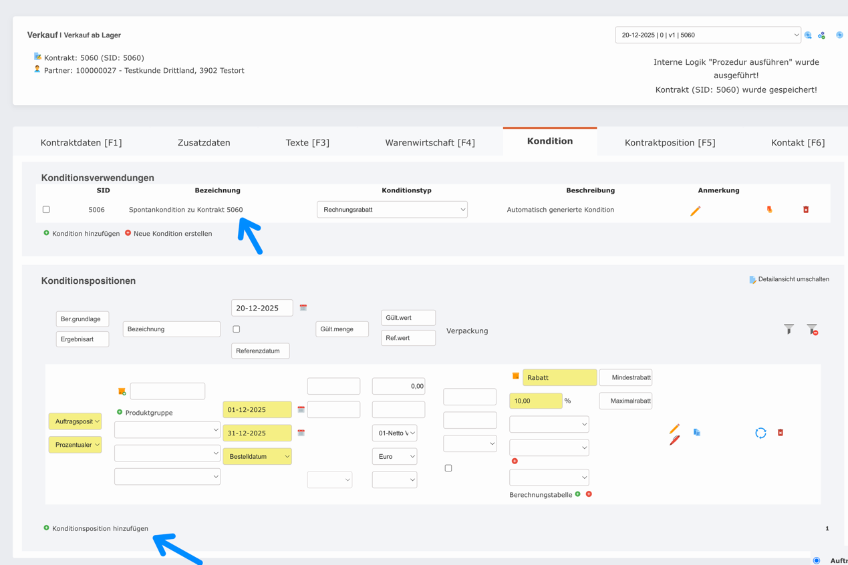
Task: Click Neue Kondition erstellen
Action: 172,234
